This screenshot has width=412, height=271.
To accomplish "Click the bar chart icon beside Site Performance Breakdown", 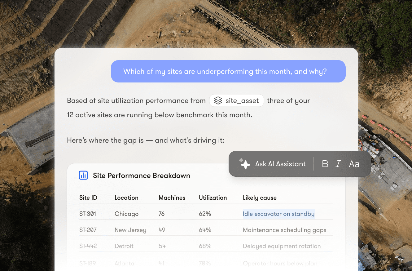I will pos(83,175).
